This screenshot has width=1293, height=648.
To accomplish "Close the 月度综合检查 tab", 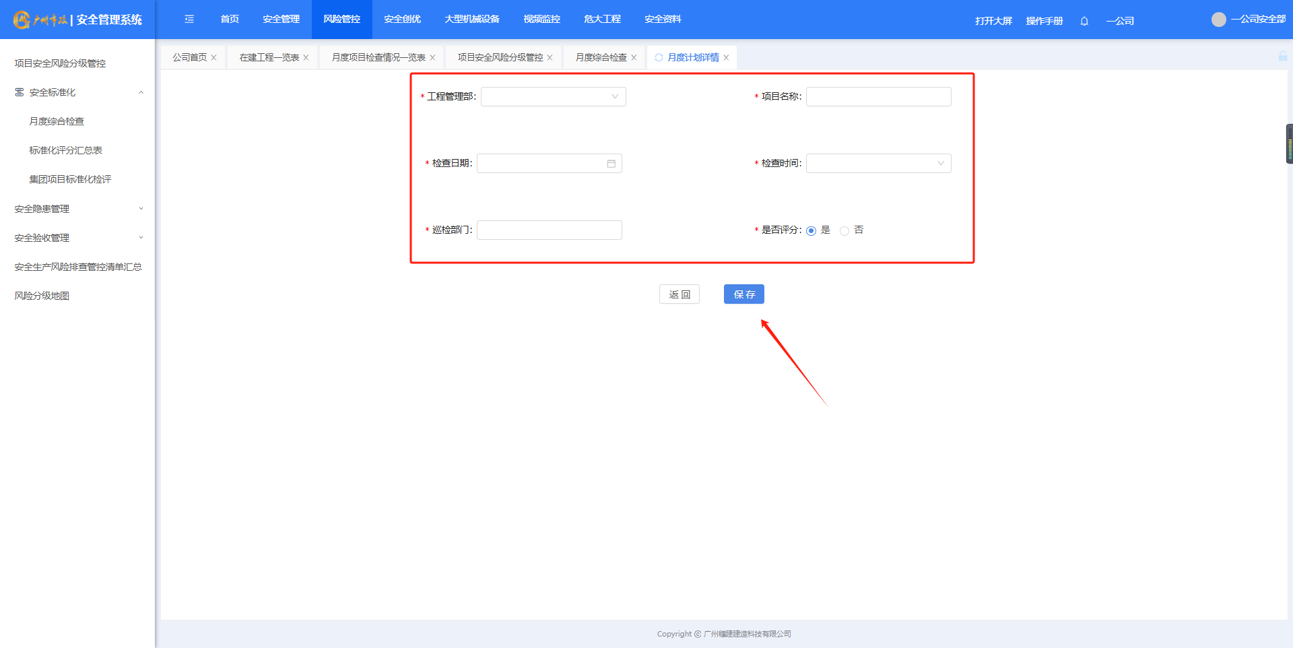I will 634,58.
